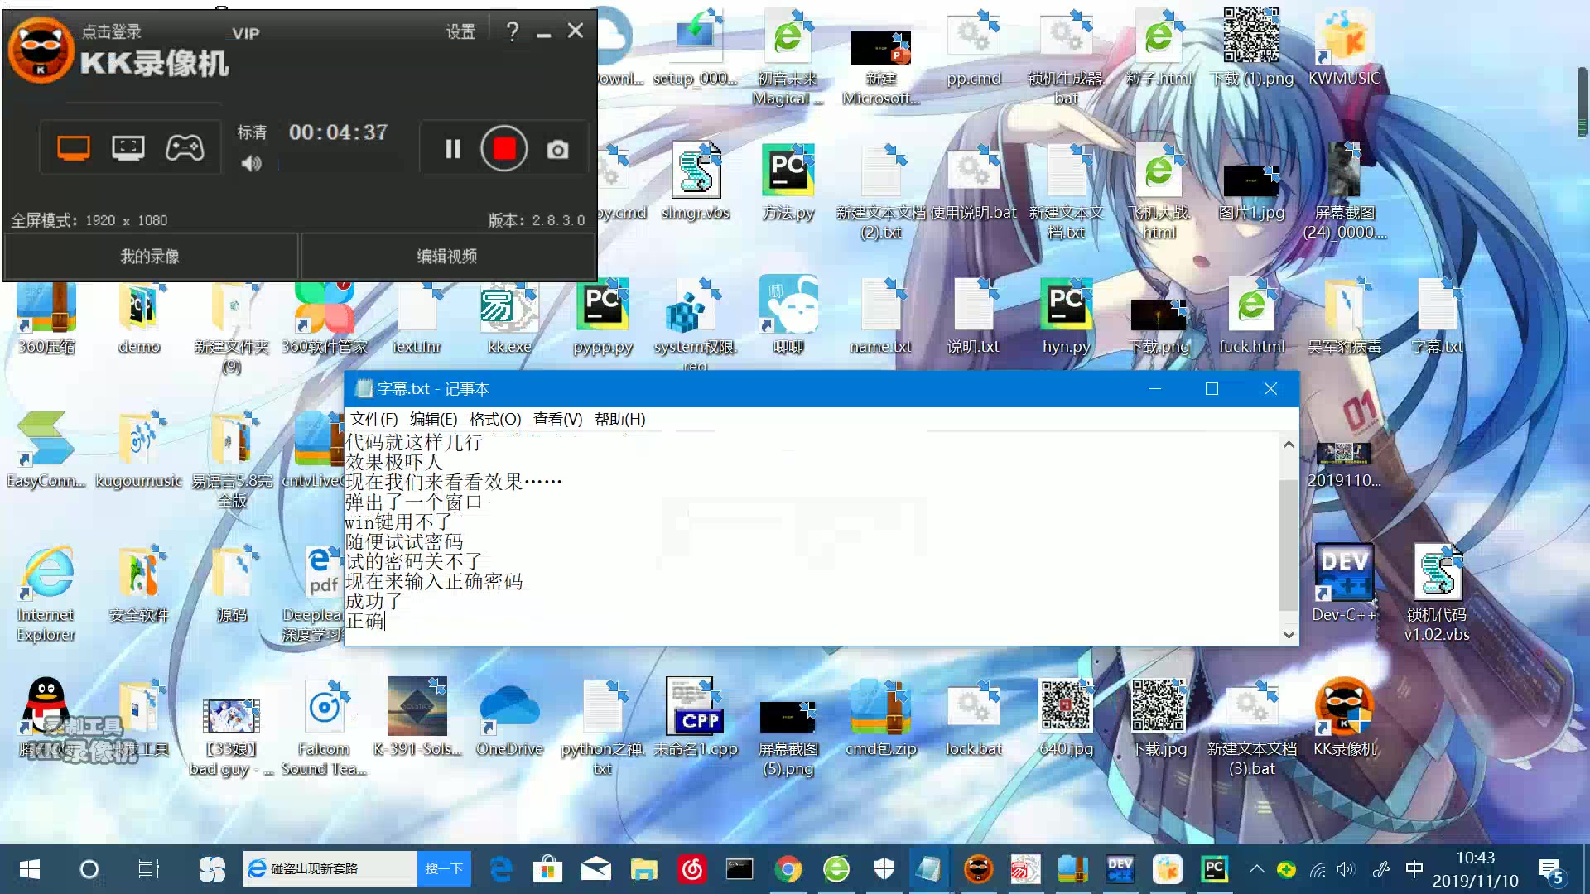Take a screenshot with camera icon
The height and width of the screenshot is (894, 1590).
click(557, 150)
